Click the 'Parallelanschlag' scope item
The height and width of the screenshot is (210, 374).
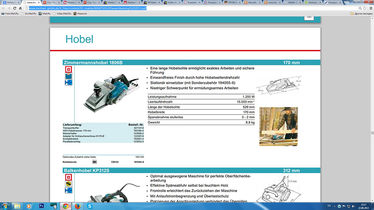pyautogui.click(x=71, y=141)
